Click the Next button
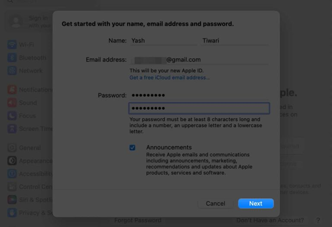 (x=256, y=203)
